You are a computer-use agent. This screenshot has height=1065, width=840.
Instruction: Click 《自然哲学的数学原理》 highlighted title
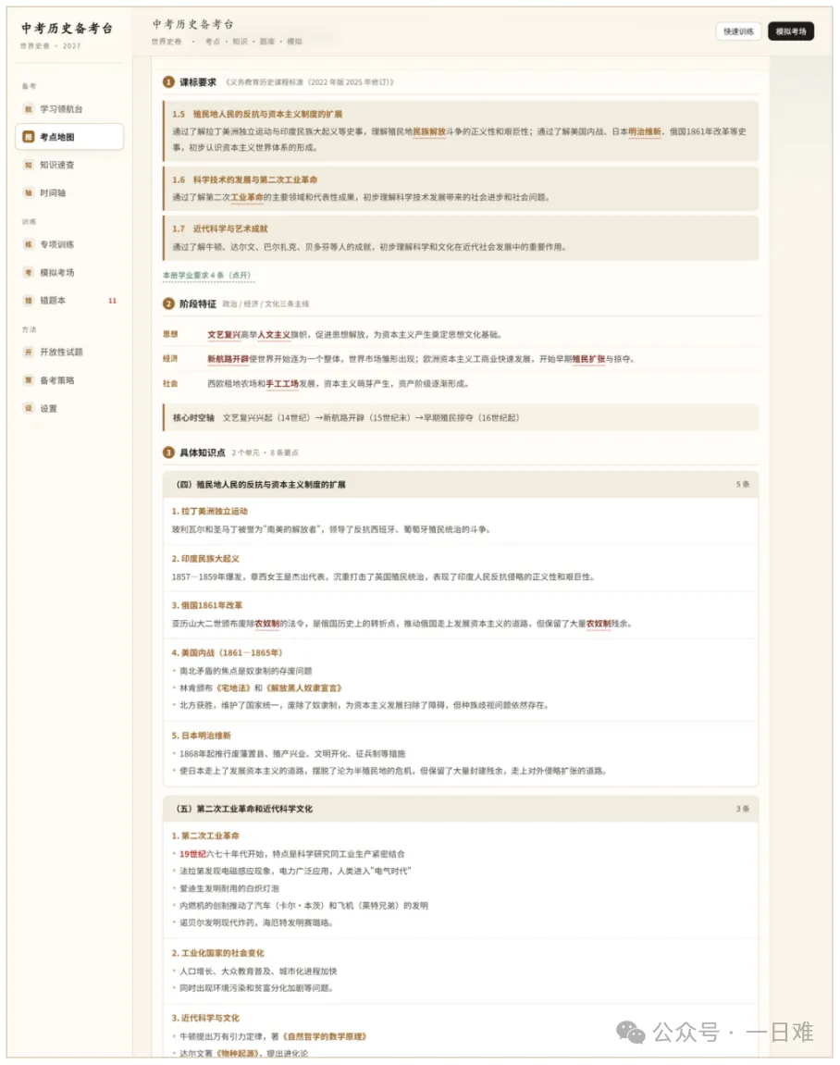tap(324, 1036)
